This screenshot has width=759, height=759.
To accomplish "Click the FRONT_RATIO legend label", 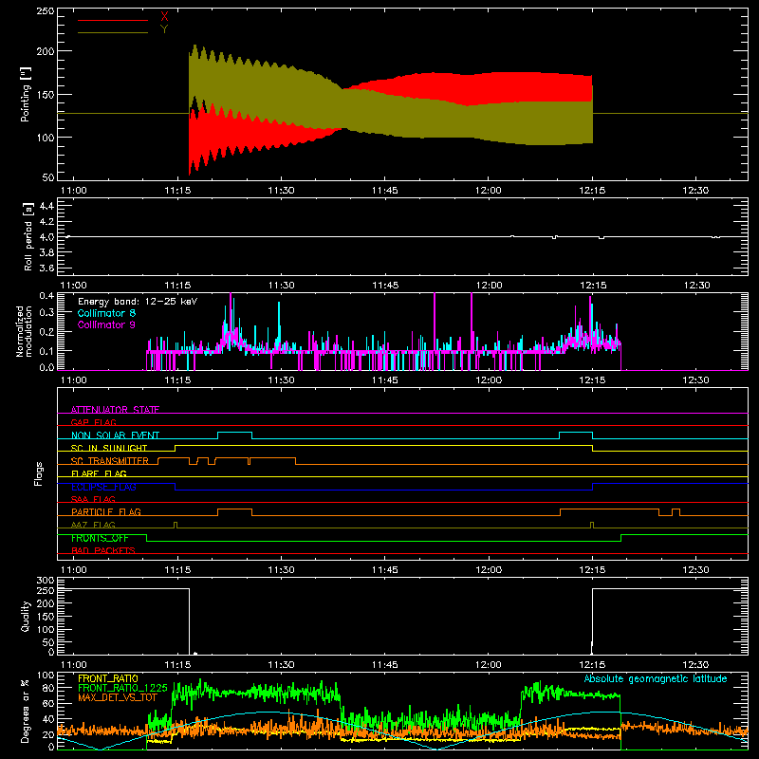I will [x=108, y=678].
